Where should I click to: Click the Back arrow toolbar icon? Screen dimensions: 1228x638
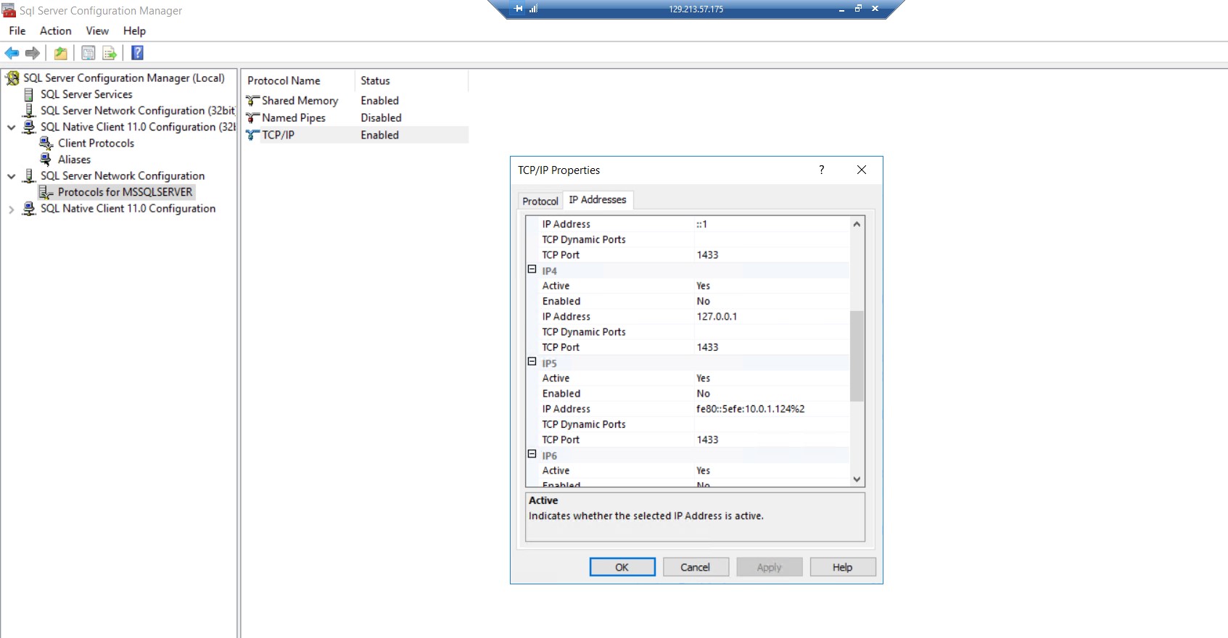12,53
